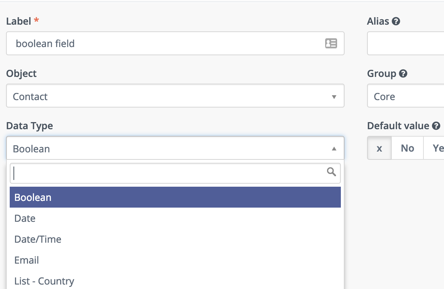Screen dimensions: 444x289
Task: Click the contact card icon in Label field
Action: 331,43
